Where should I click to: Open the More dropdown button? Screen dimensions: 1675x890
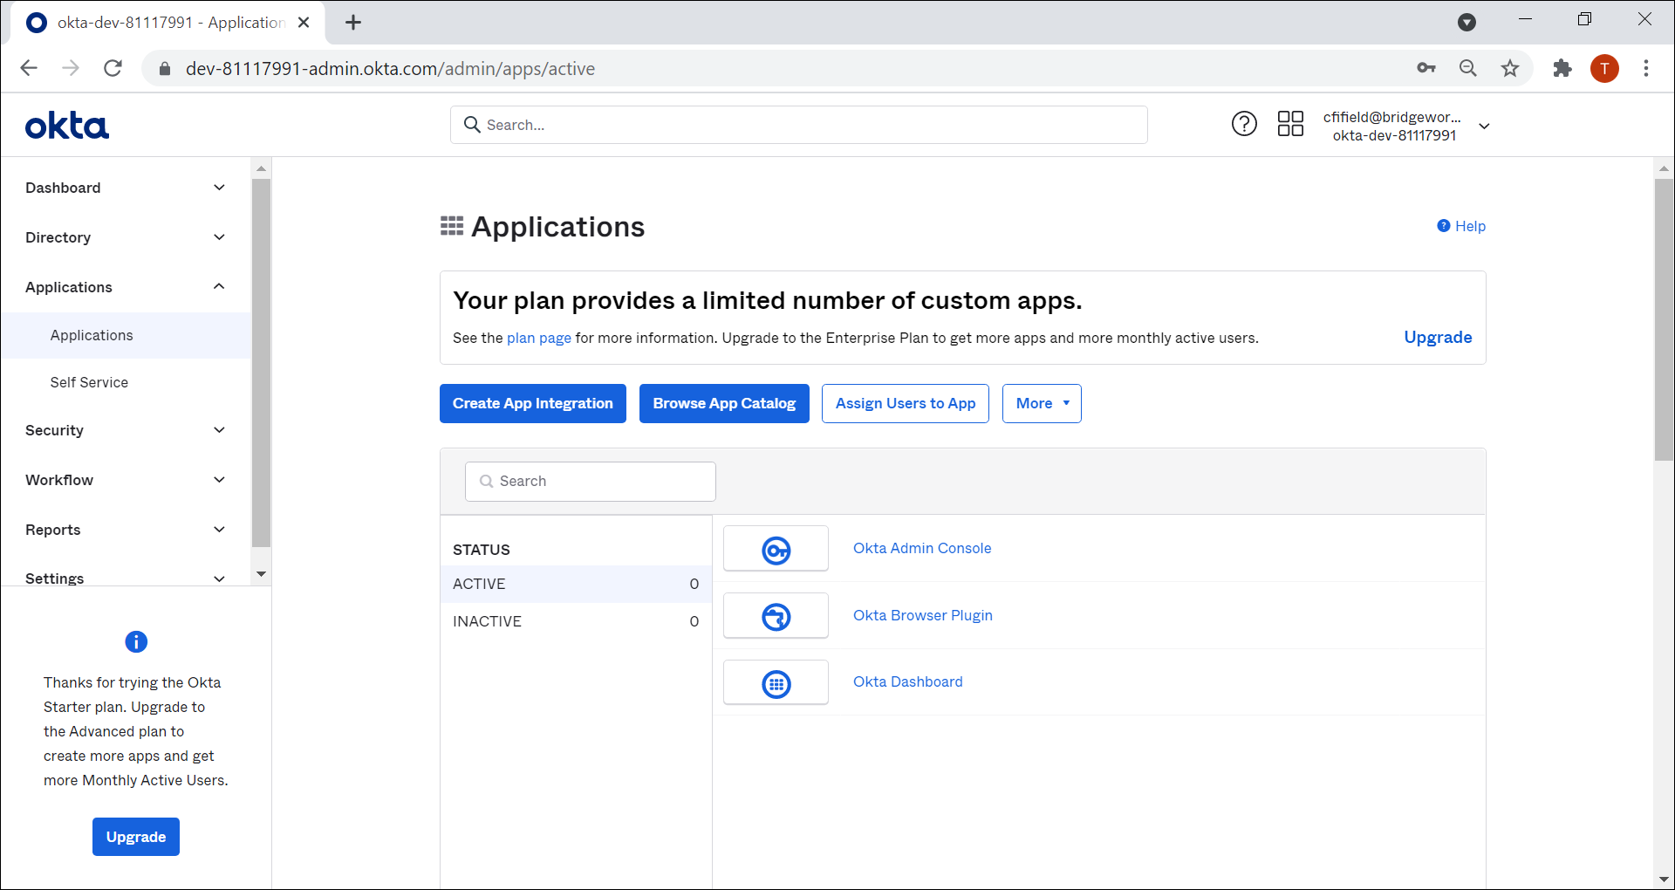[1042, 403]
